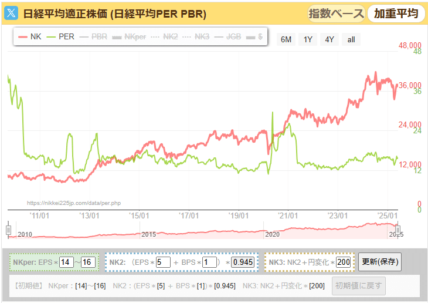Show NK2 series via legend
The width and height of the screenshot is (428, 303).
164,36
